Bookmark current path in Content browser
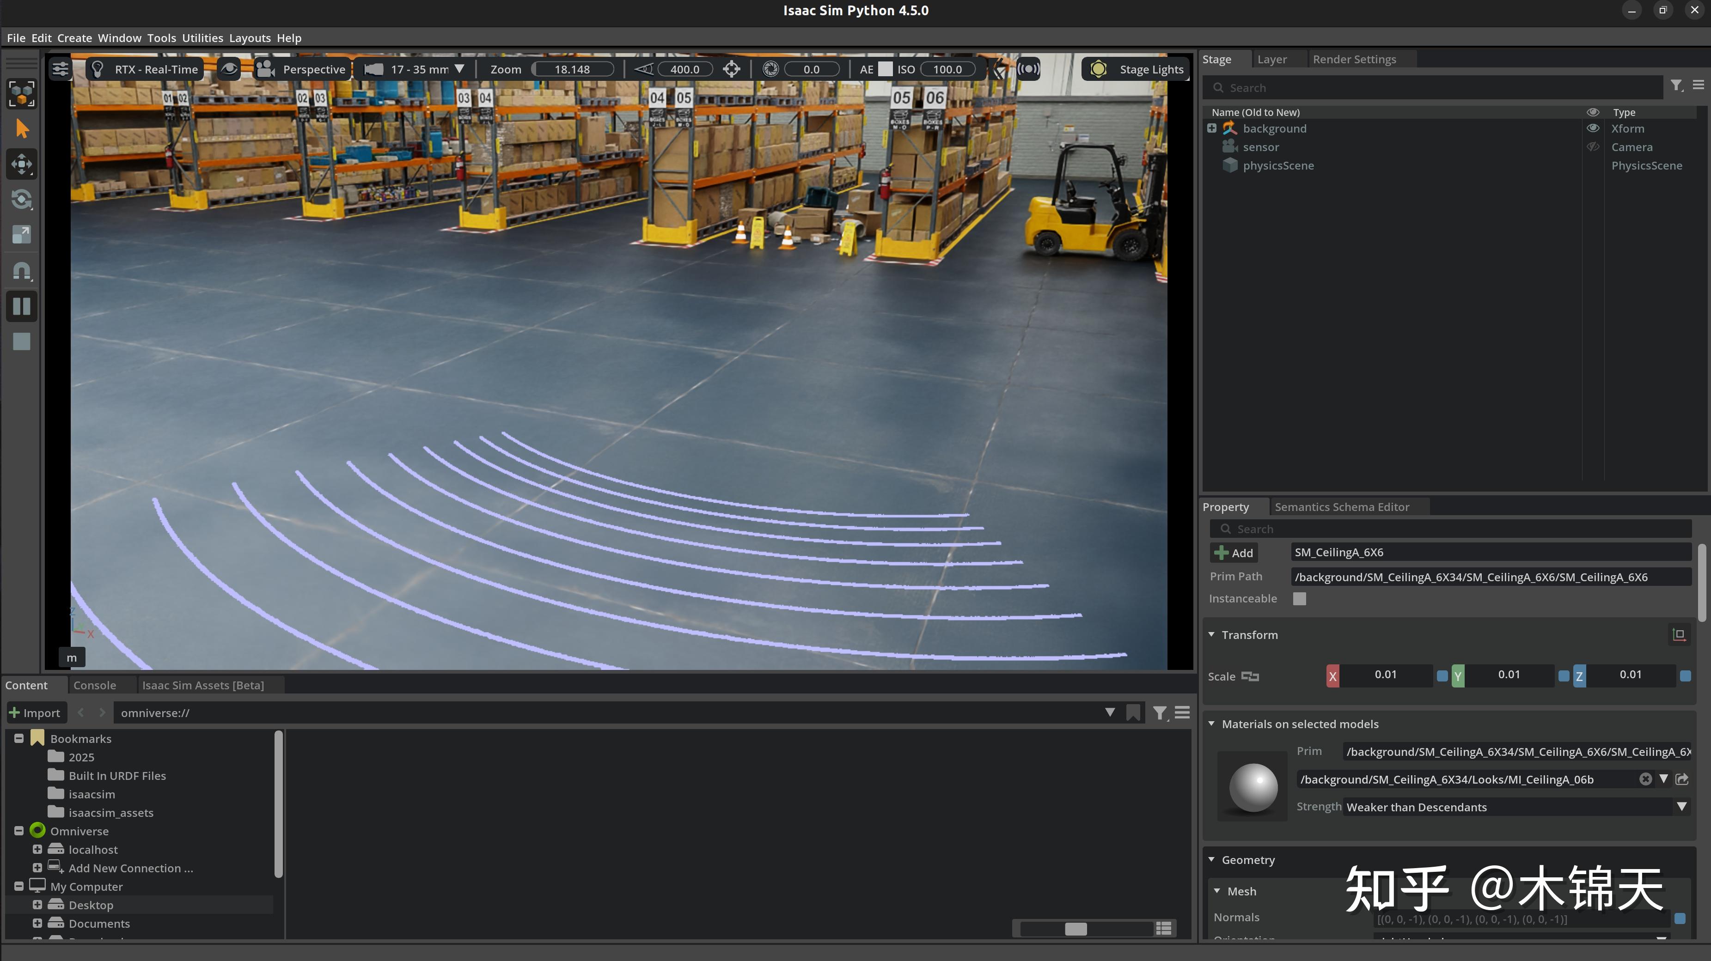The width and height of the screenshot is (1711, 961). coord(1133,712)
